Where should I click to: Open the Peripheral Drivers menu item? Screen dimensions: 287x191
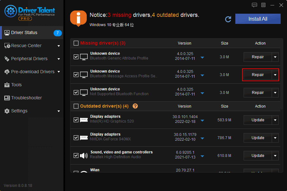[x=32, y=59]
